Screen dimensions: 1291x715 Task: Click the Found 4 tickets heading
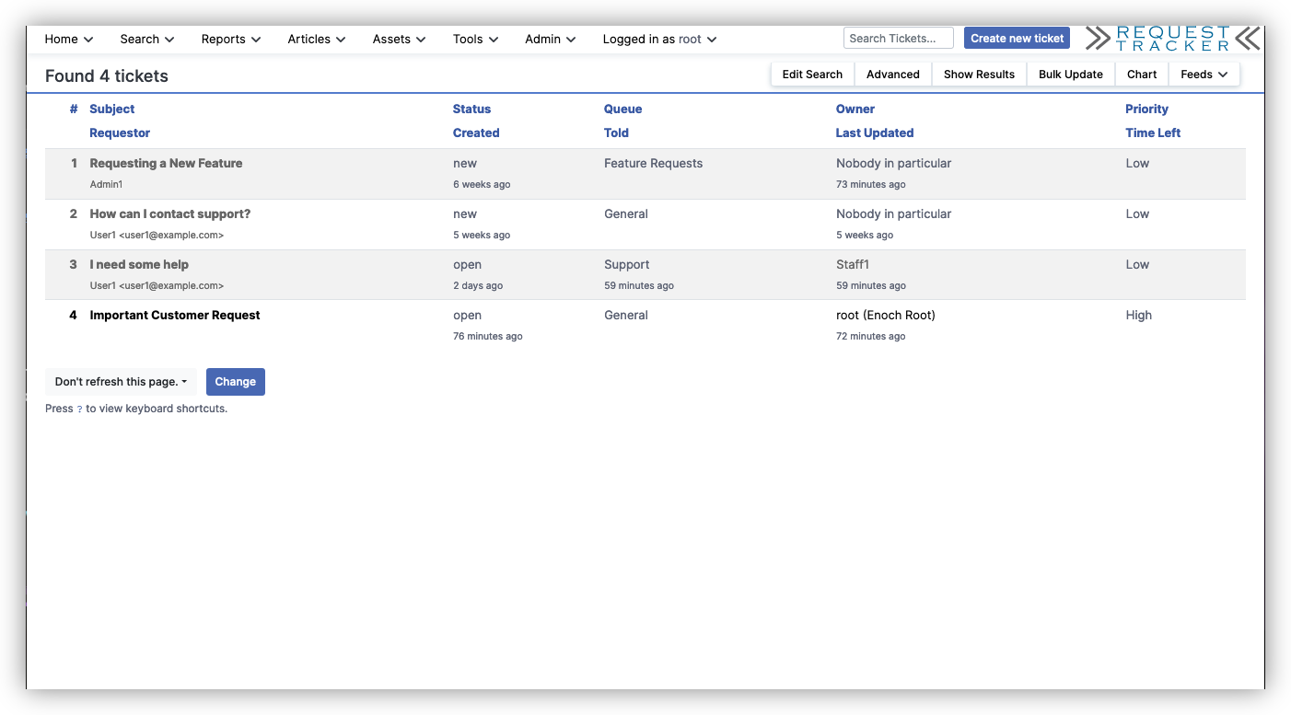pyautogui.click(x=107, y=75)
